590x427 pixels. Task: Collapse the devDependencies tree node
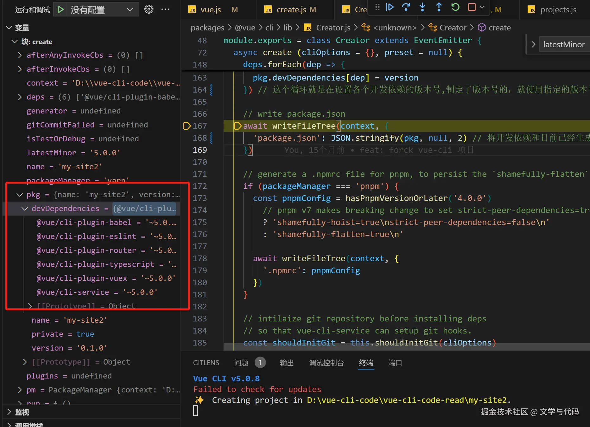25,209
